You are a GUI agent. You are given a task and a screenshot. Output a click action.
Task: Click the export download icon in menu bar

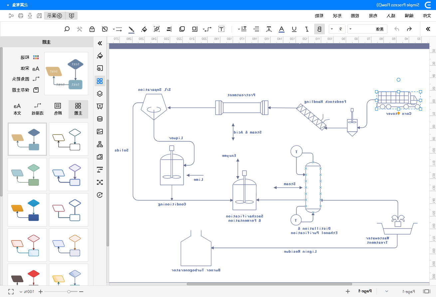pos(30,16)
